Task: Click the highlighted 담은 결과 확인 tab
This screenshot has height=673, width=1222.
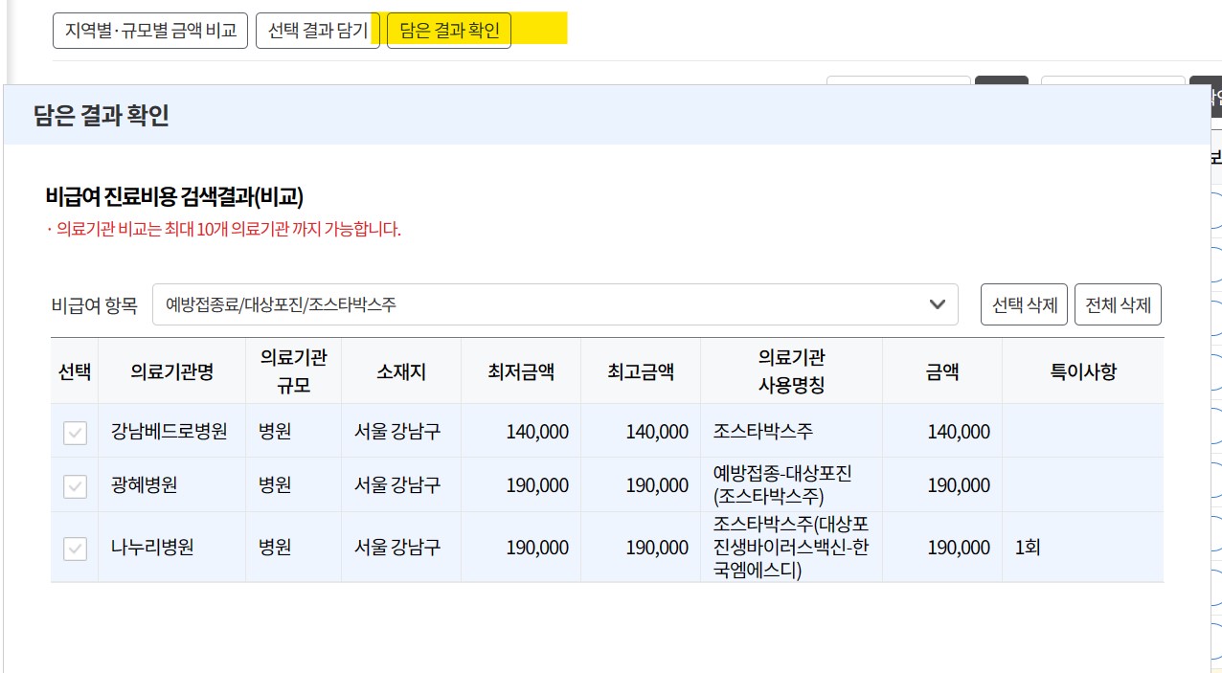Action: (449, 30)
